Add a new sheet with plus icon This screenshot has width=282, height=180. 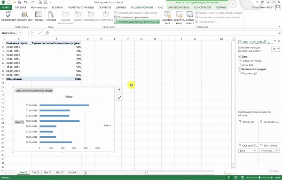85,173
